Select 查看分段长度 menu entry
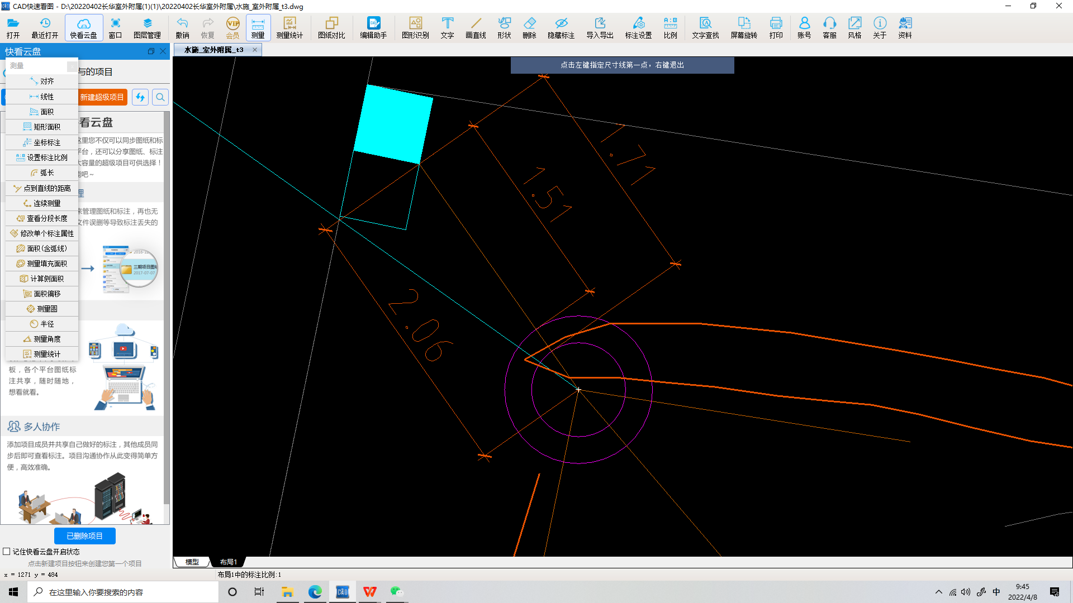This screenshot has width=1073, height=603. coord(42,218)
